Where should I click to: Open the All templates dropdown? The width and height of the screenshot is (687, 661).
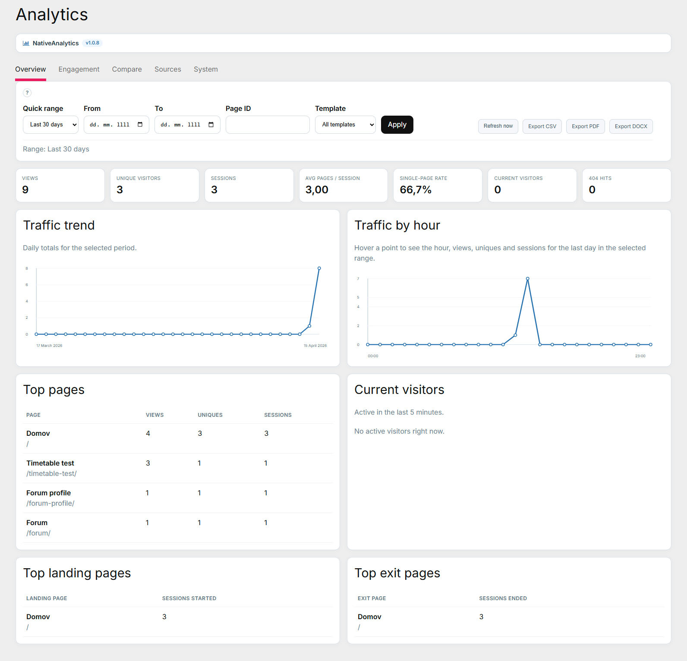345,125
